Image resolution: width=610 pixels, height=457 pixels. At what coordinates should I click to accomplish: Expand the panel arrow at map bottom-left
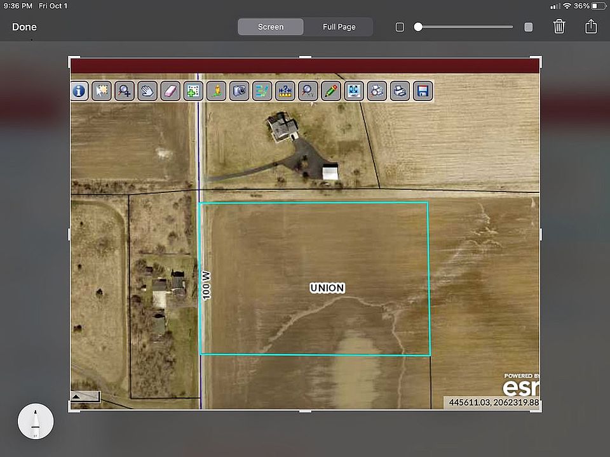(x=86, y=397)
